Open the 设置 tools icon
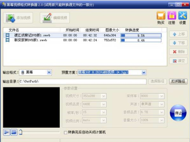The width and height of the screenshot is (190, 142). point(183,15)
